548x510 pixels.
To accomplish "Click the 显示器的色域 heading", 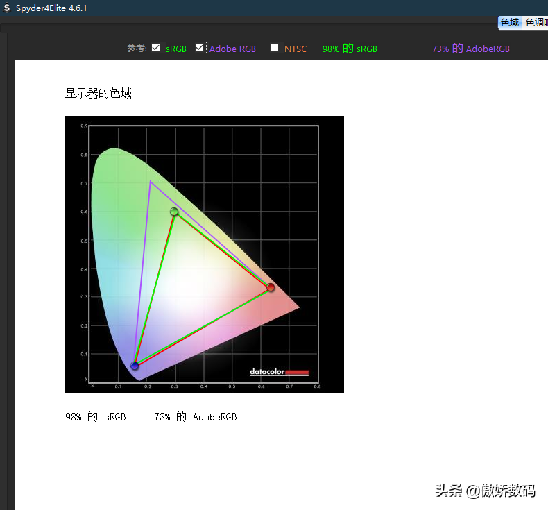I will [99, 93].
